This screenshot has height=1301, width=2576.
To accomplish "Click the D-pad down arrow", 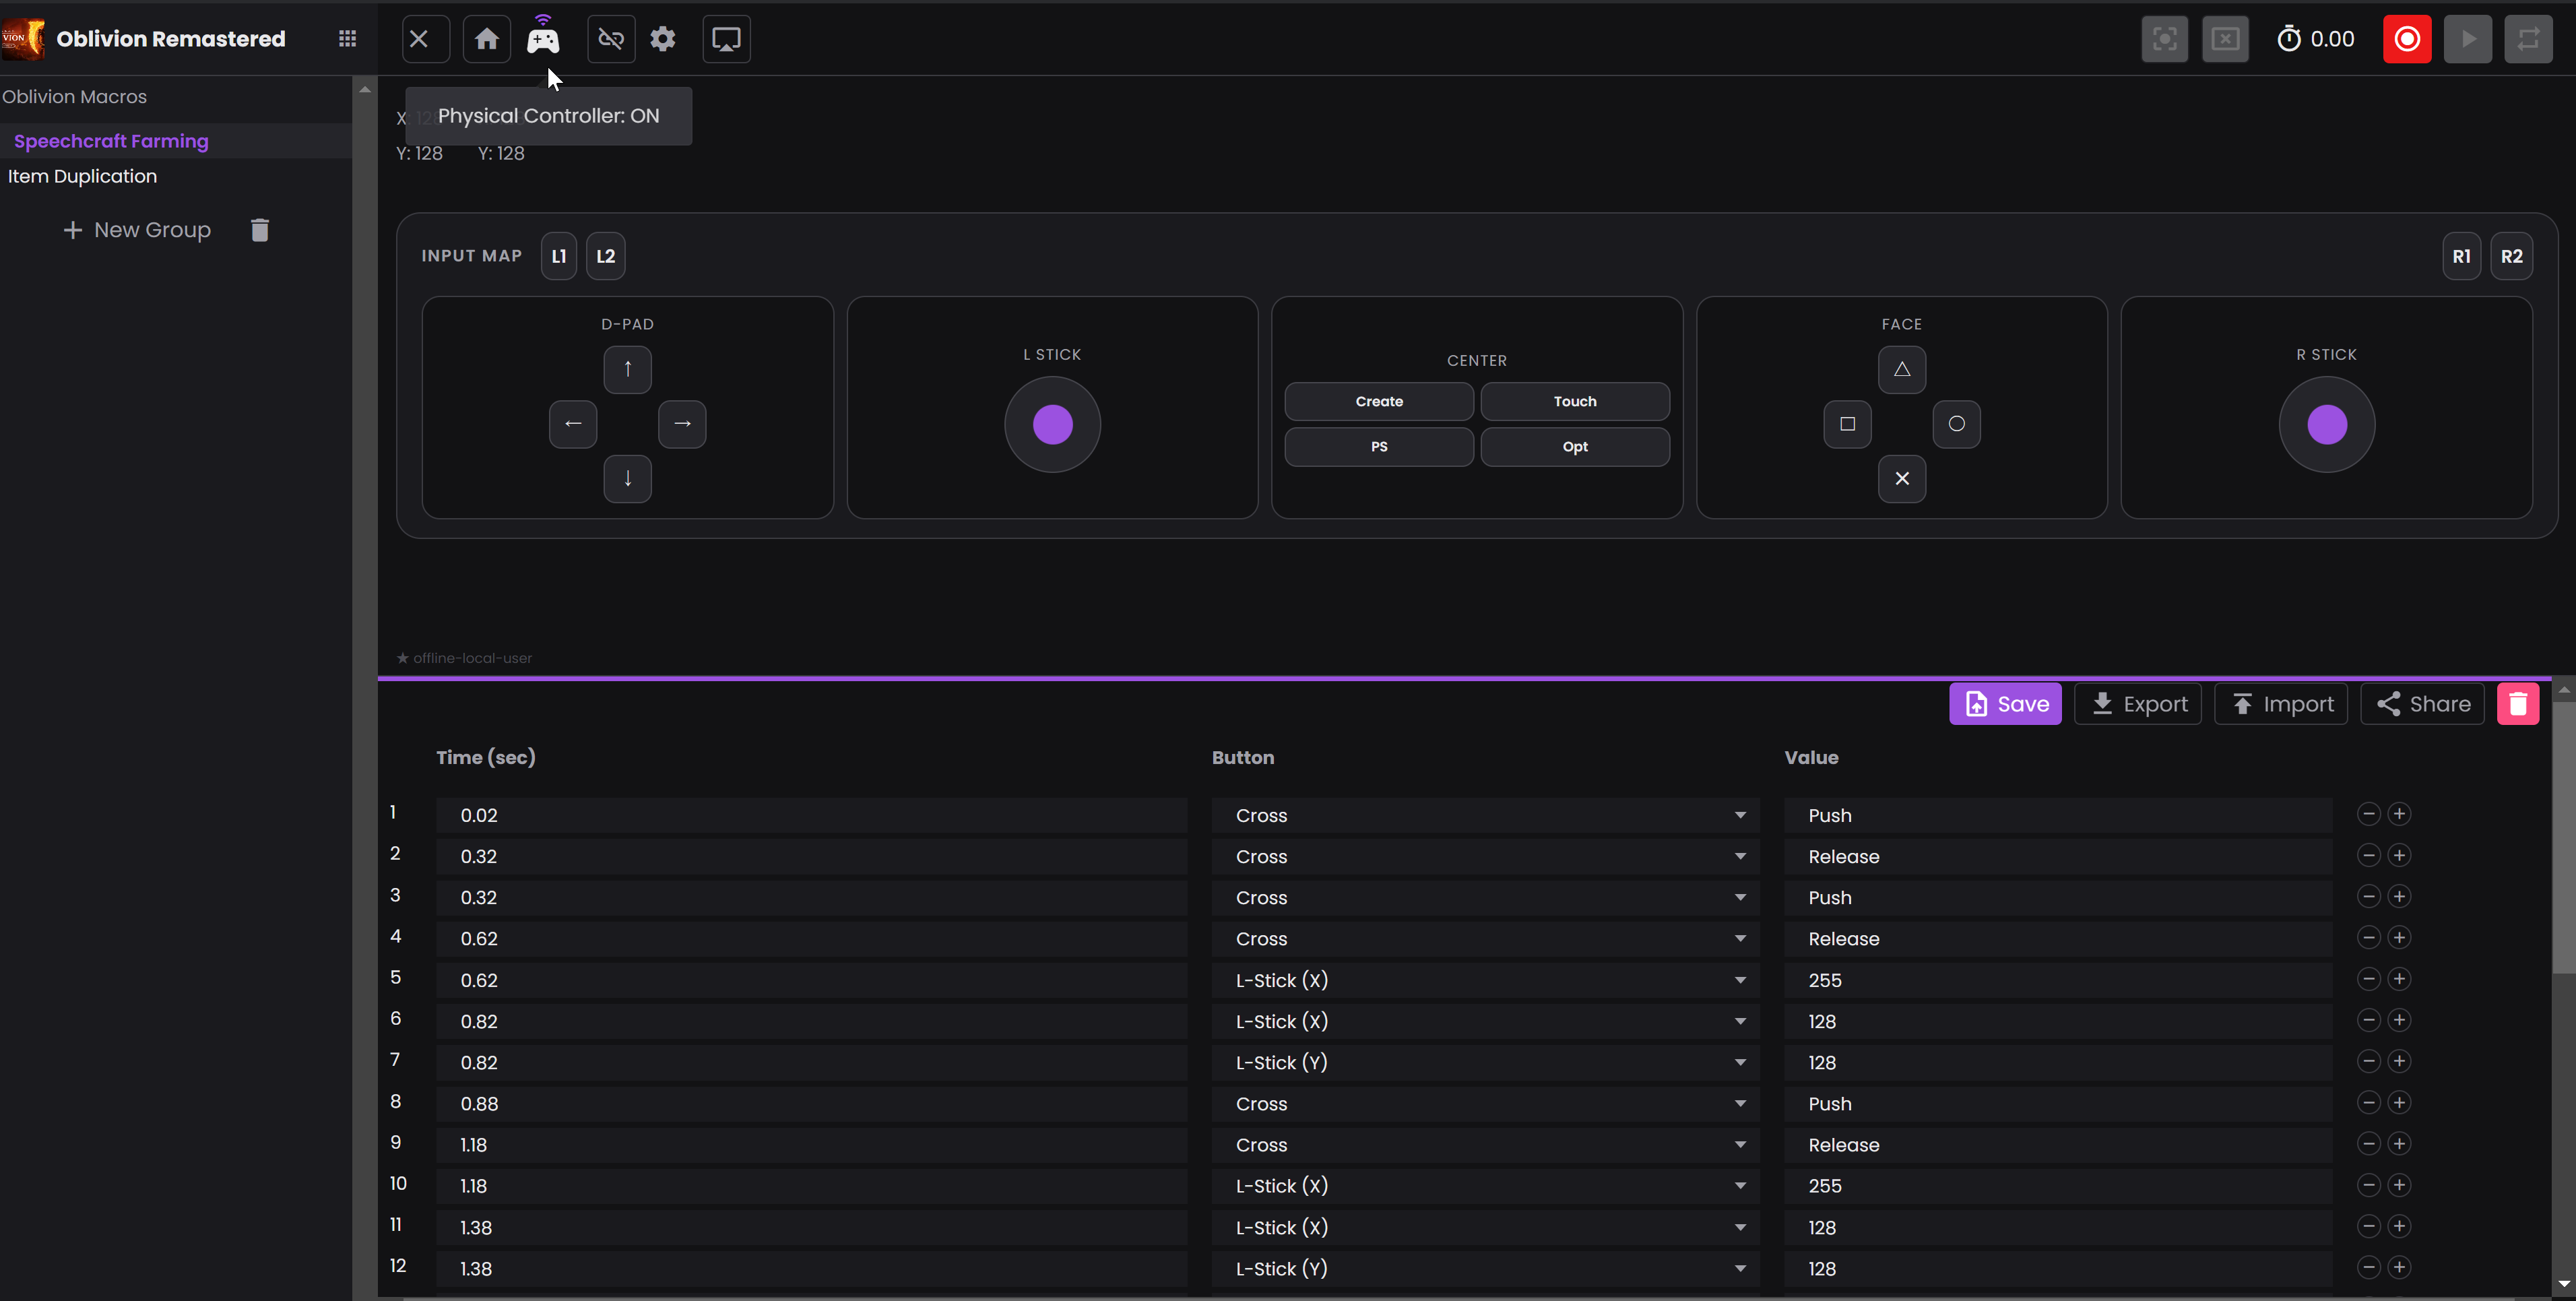I will [628, 478].
